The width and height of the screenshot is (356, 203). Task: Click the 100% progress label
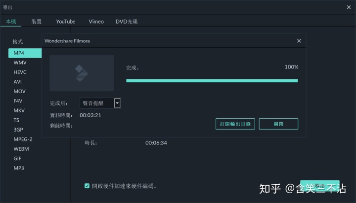[x=292, y=67]
